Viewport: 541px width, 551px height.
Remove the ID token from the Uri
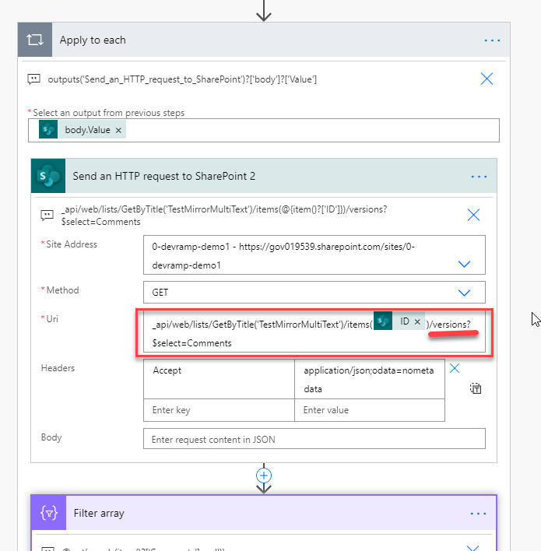[x=417, y=321]
